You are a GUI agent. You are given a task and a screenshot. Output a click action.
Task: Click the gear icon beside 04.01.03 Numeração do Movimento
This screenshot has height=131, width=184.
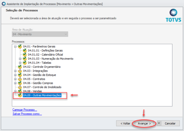(25, 59)
